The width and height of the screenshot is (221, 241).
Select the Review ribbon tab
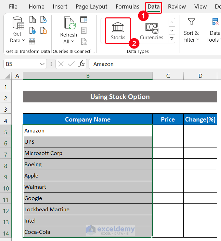(x=177, y=6)
